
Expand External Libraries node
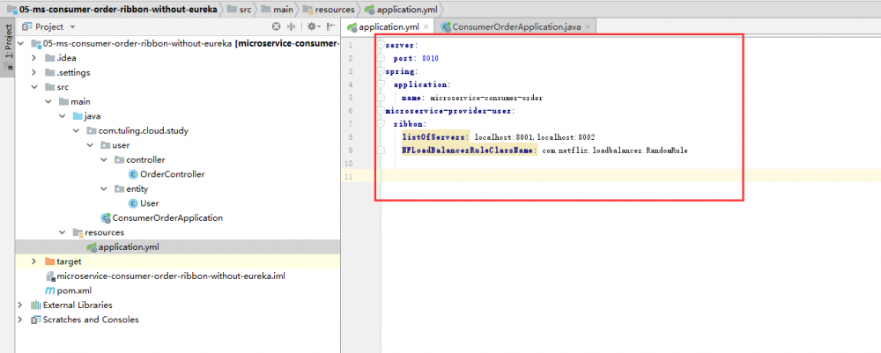(20, 305)
